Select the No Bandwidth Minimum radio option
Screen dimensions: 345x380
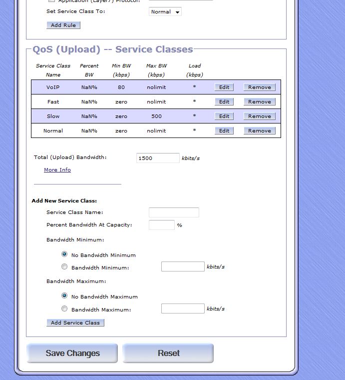[x=64, y=254]
